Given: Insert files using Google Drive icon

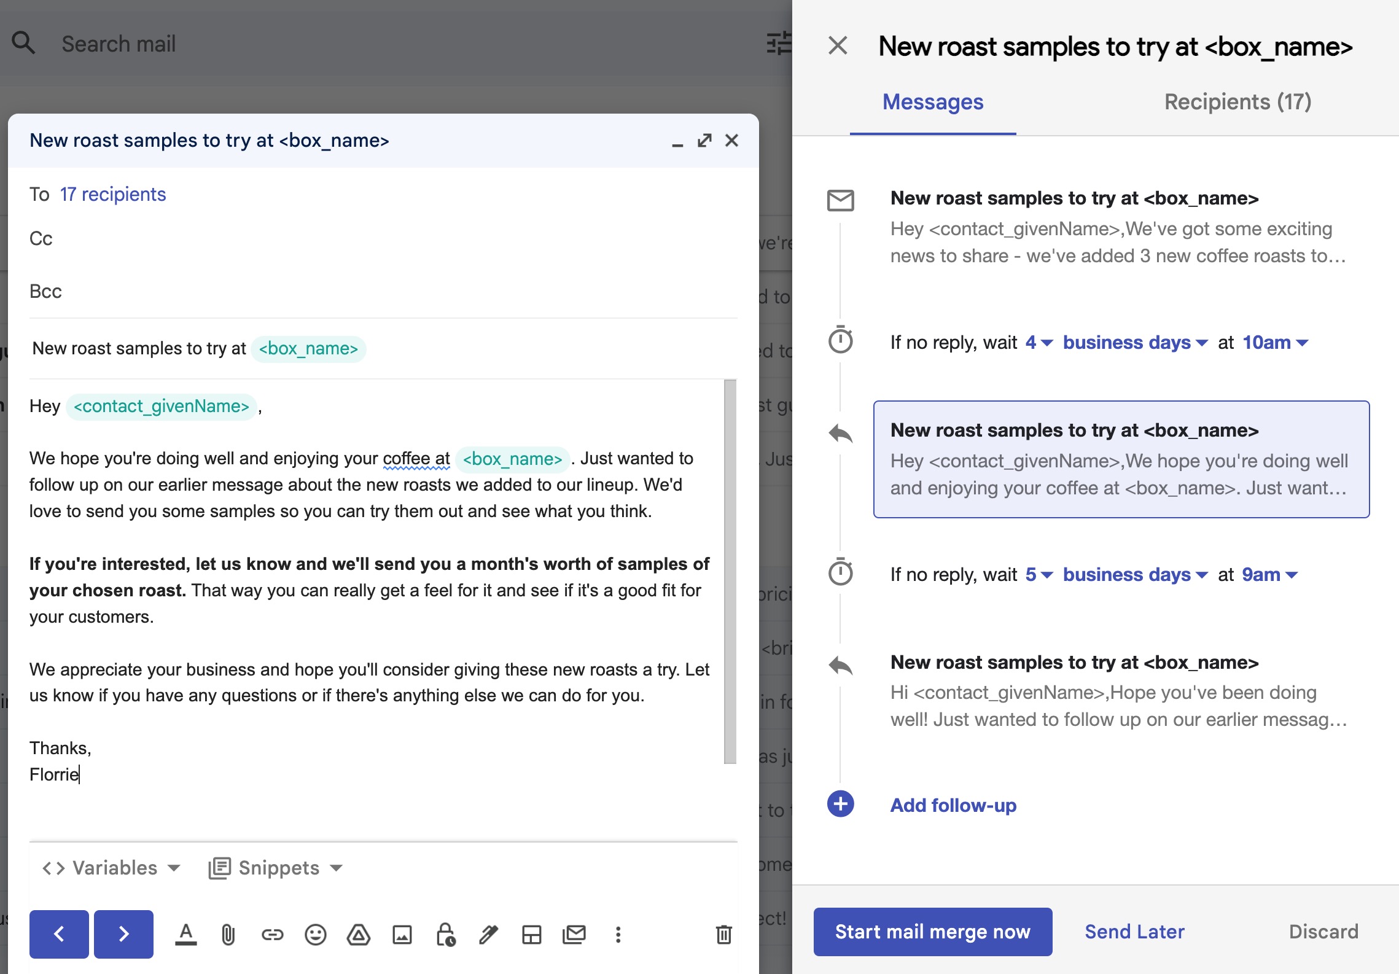Looking at the screenshot, I should (x=359, y=935).
